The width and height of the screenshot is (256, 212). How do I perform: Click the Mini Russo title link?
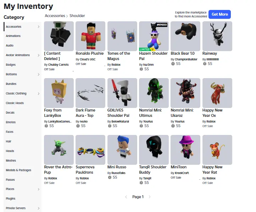tap(117, 167)
